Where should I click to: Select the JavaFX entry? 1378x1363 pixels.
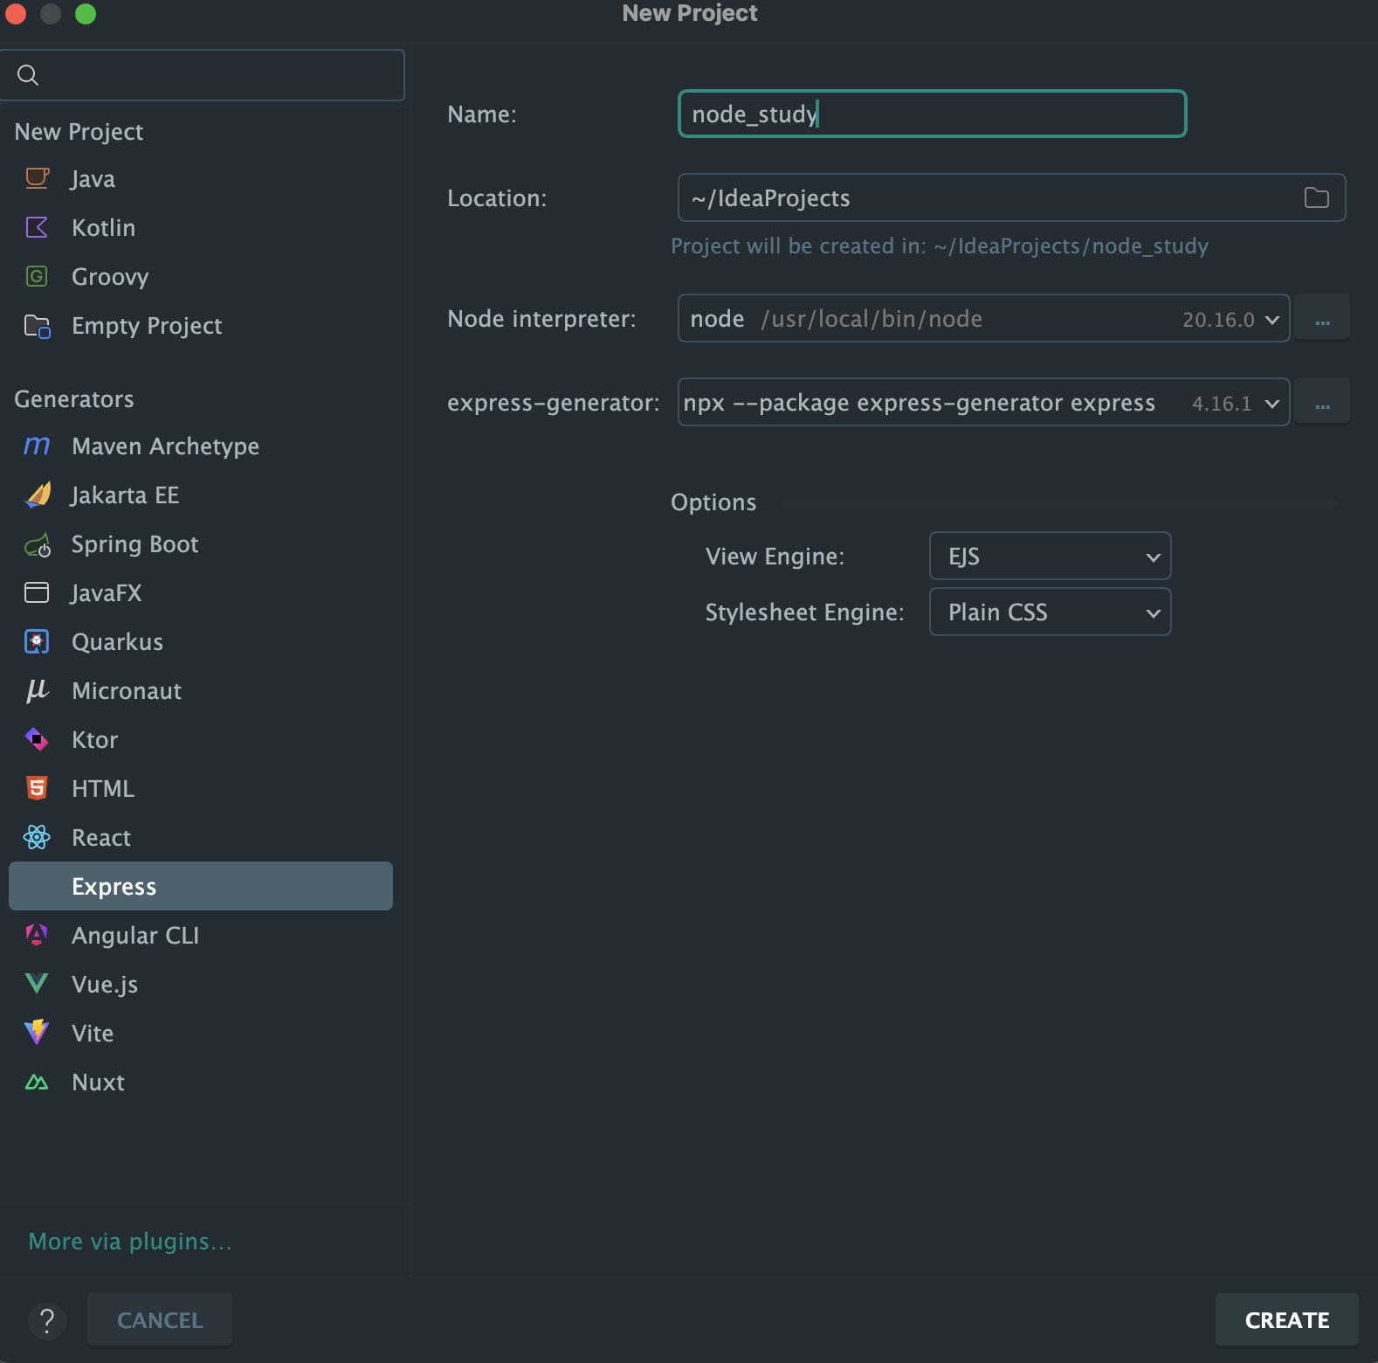click(201, 592)
